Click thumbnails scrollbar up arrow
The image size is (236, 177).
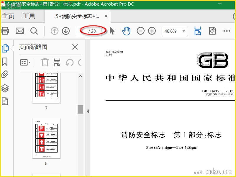(80, 76)
